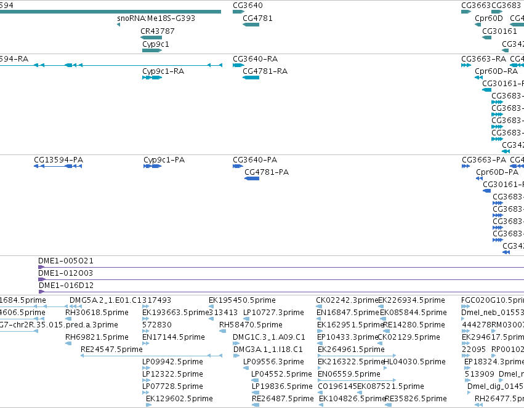Select protein CG3640-PA

(255, 160)
